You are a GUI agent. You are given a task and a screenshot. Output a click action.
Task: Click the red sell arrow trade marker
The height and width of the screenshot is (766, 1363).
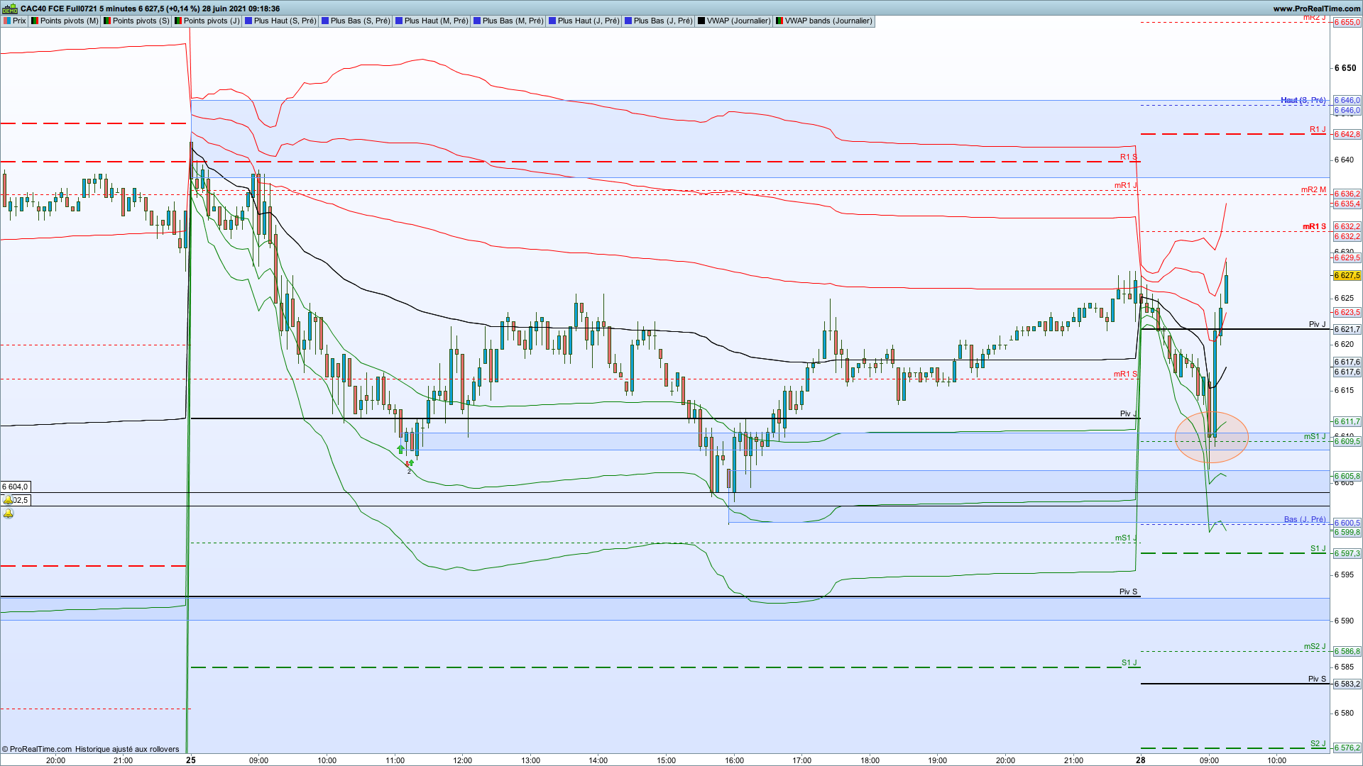[407, 464]
